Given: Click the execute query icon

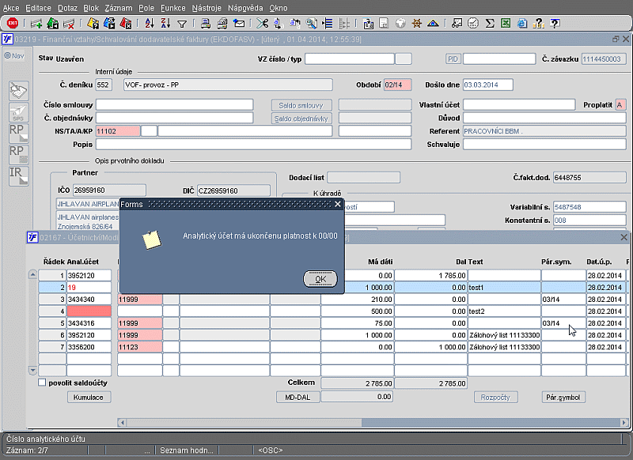Looking at the screenshot, I should pos(109,24).
